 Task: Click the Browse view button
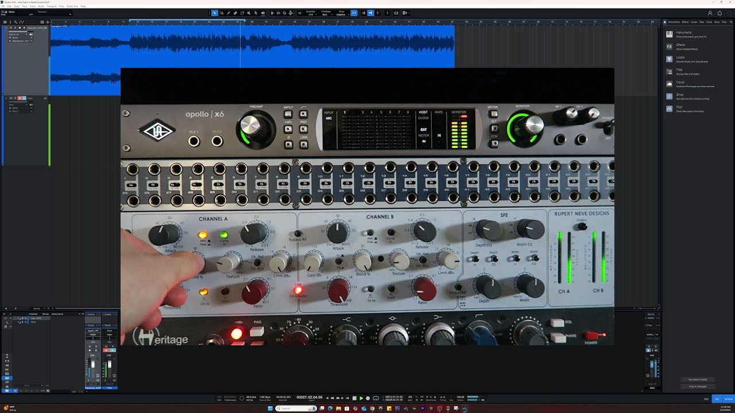tap(729, 399)
